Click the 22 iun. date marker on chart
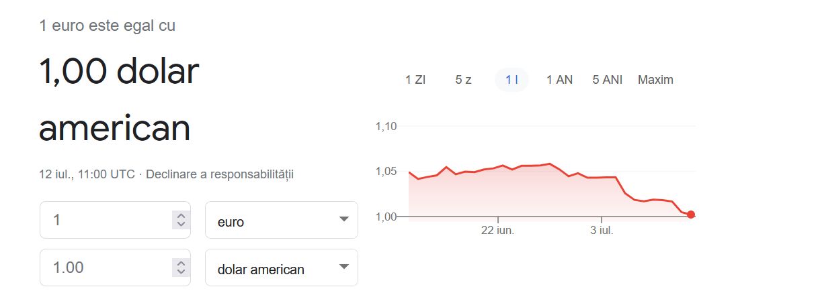This screenshot has height=295, width=818. (498, 230)
